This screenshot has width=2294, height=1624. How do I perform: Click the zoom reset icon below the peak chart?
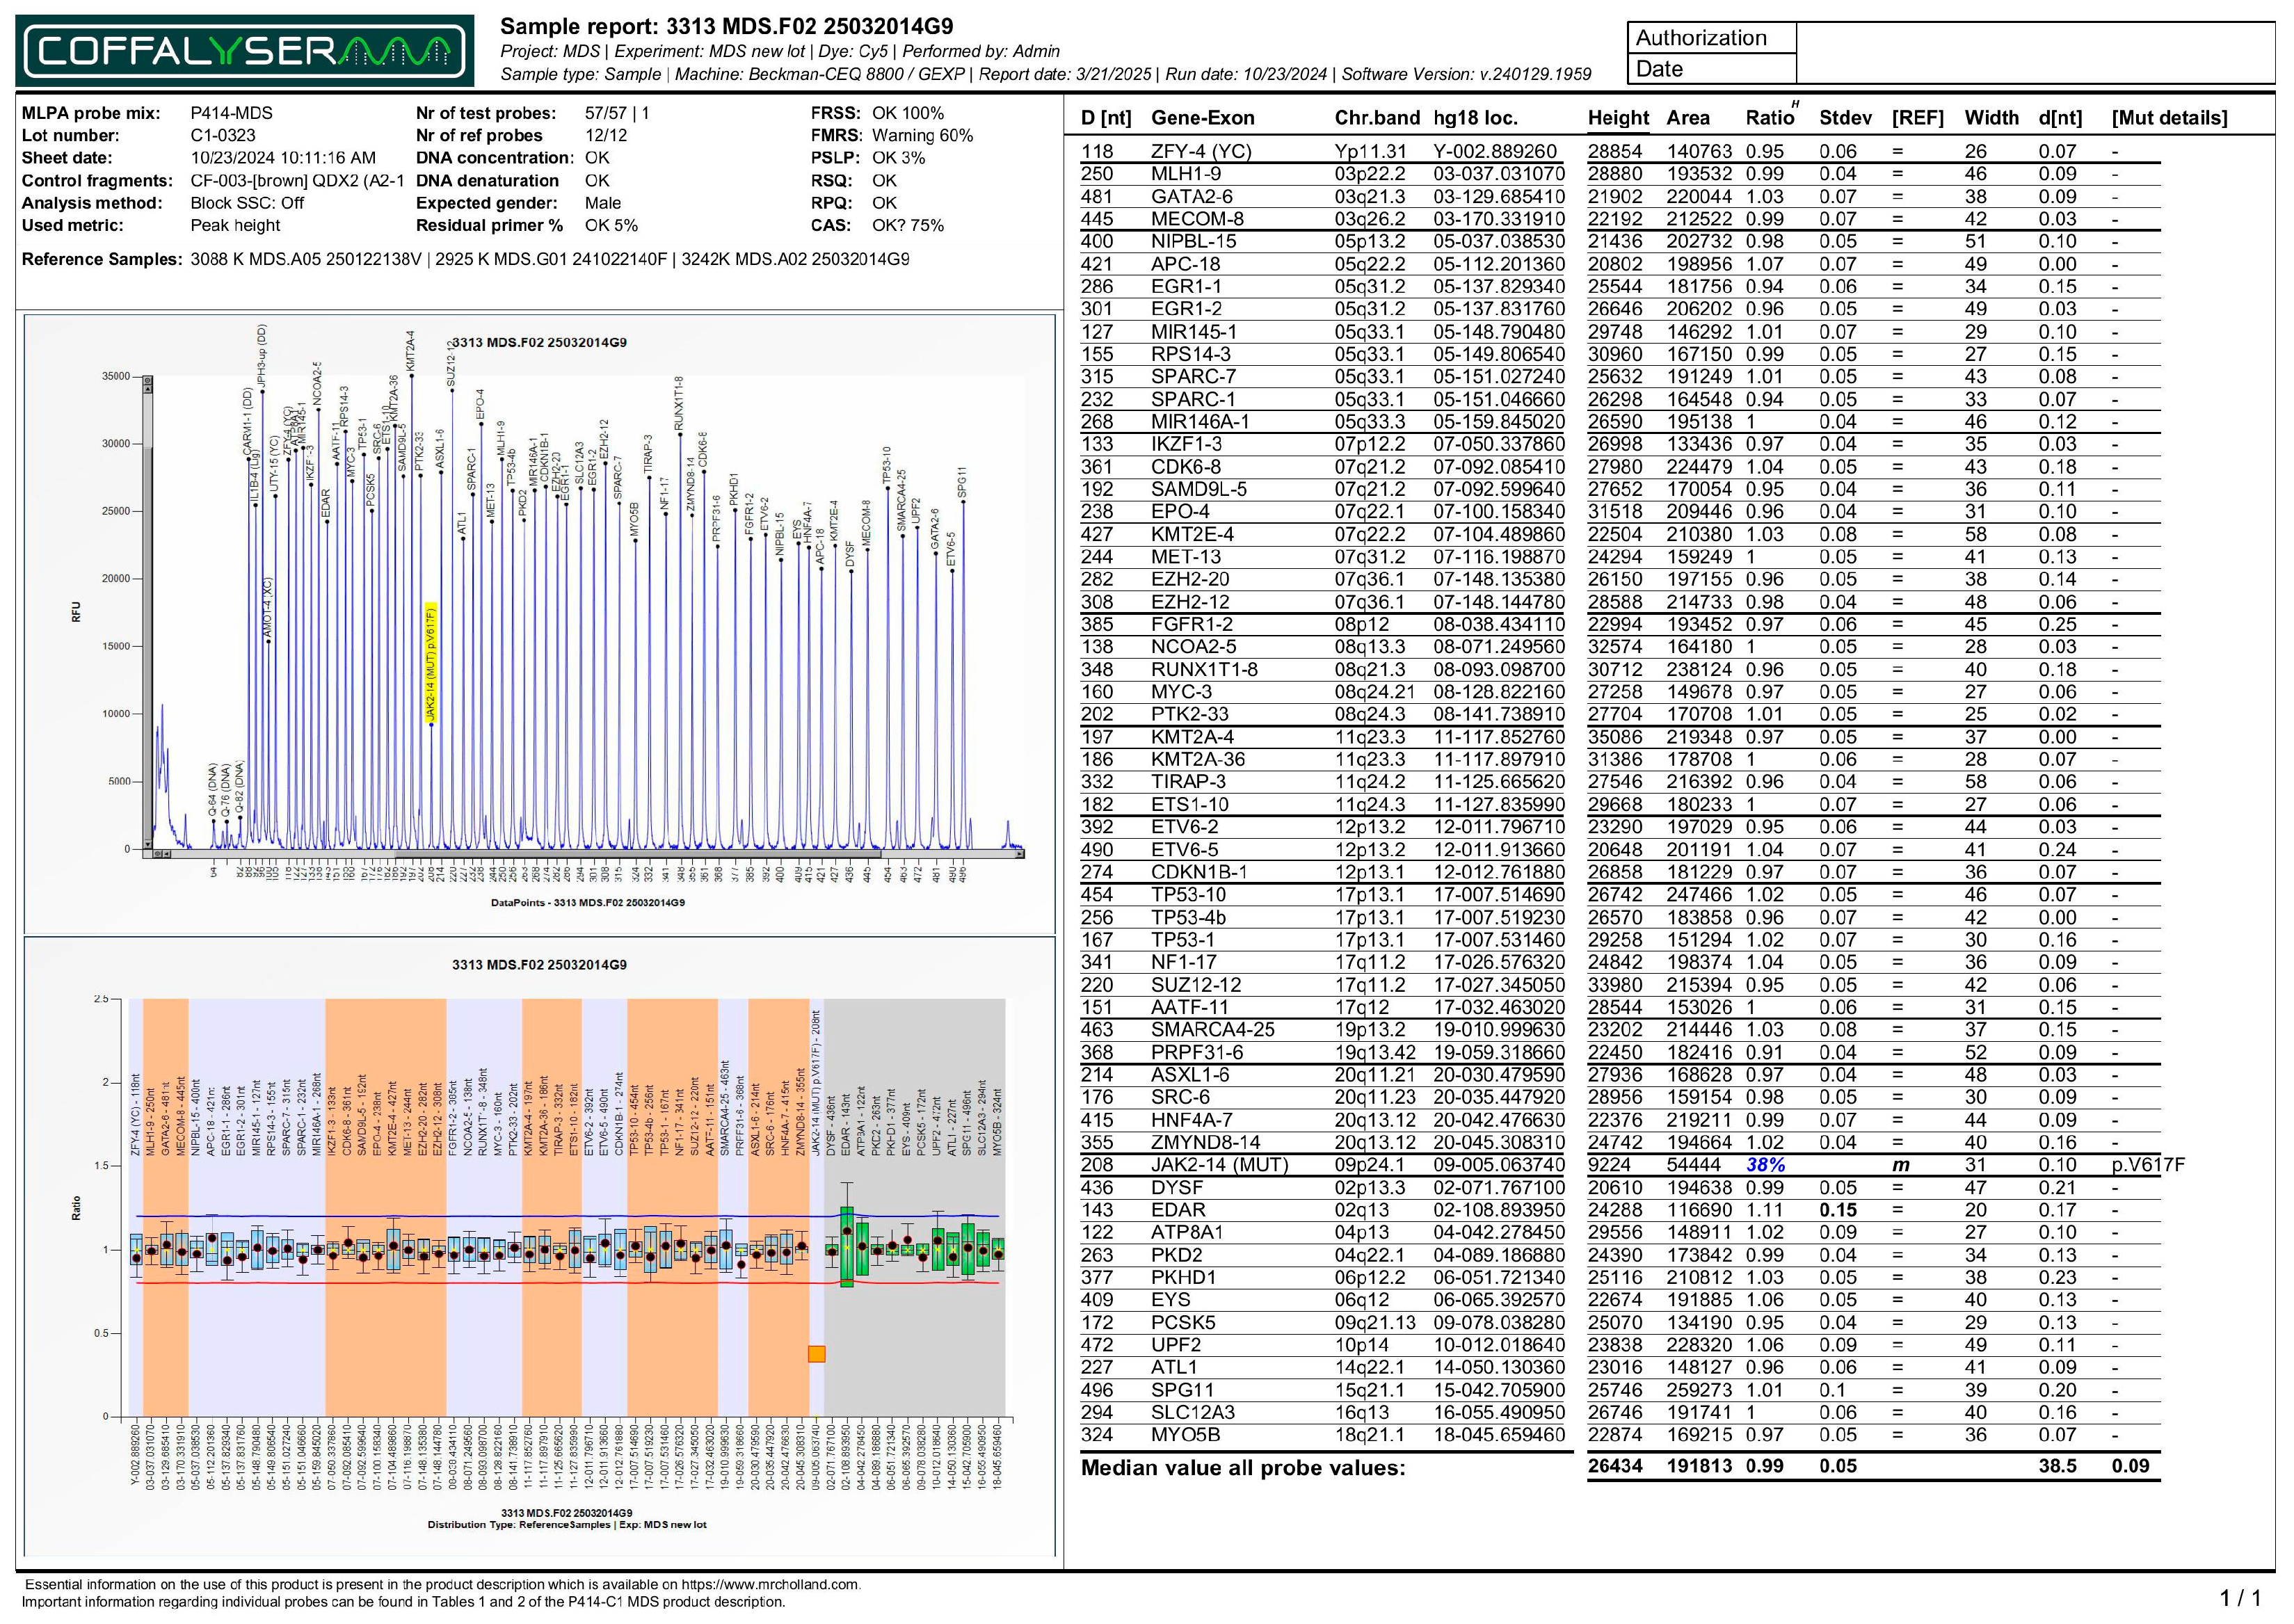tap(157, 854)
